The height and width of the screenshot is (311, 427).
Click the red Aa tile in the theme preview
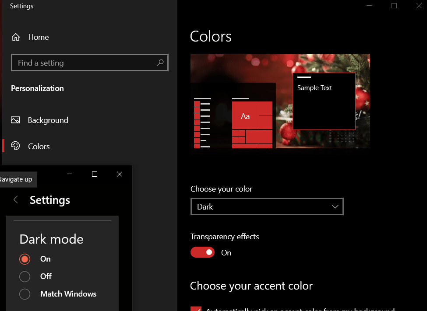click(245, 116)
